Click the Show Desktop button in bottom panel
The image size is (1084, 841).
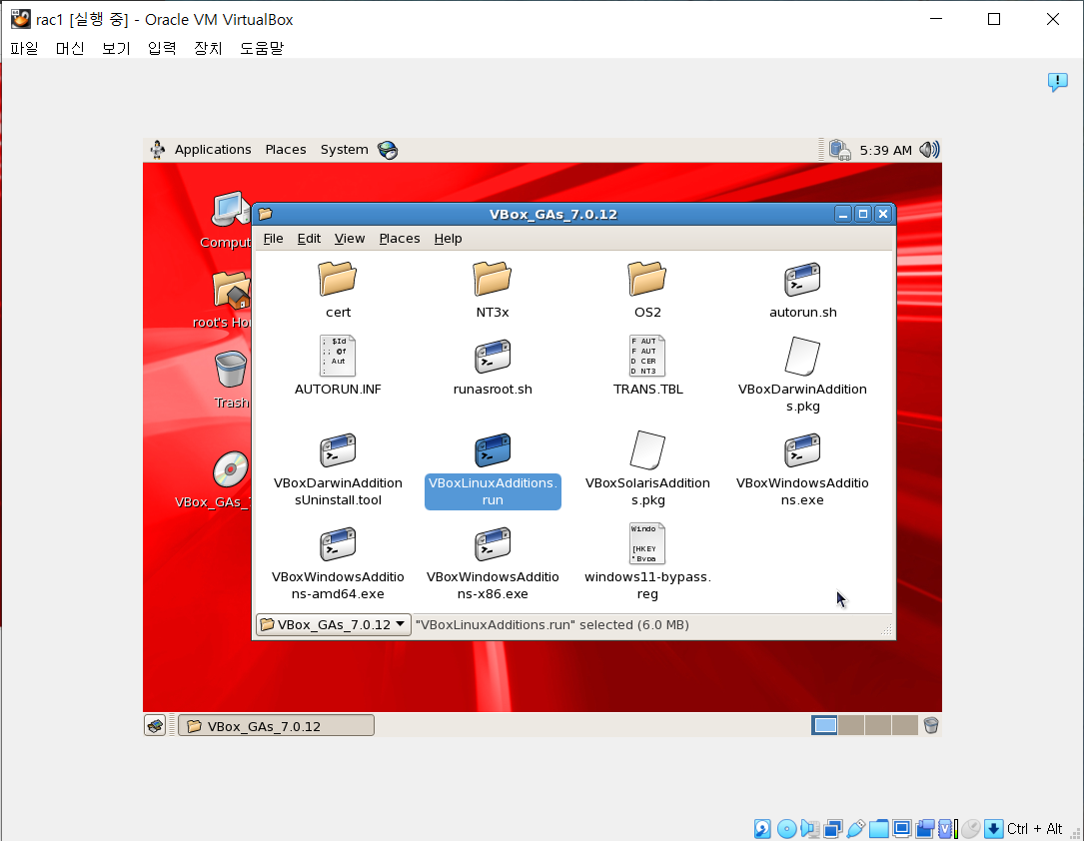155,725
